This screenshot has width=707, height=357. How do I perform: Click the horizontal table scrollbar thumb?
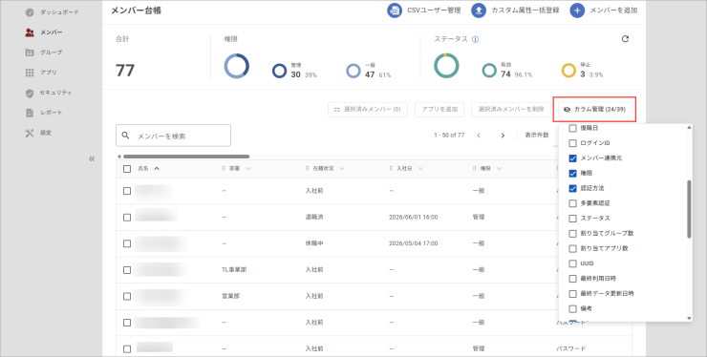coord(186,157)
